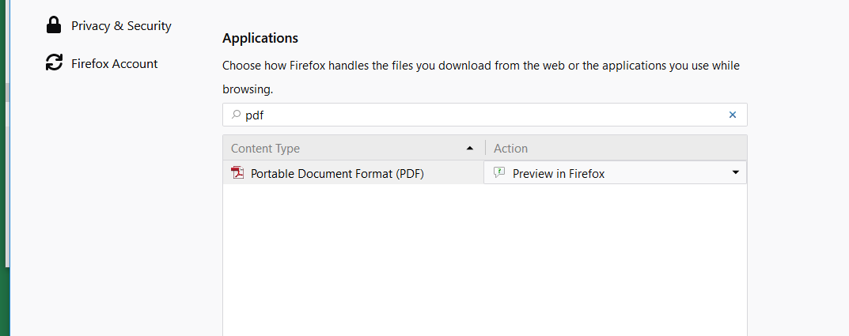Sort the list by Action column header

[511, 149]
